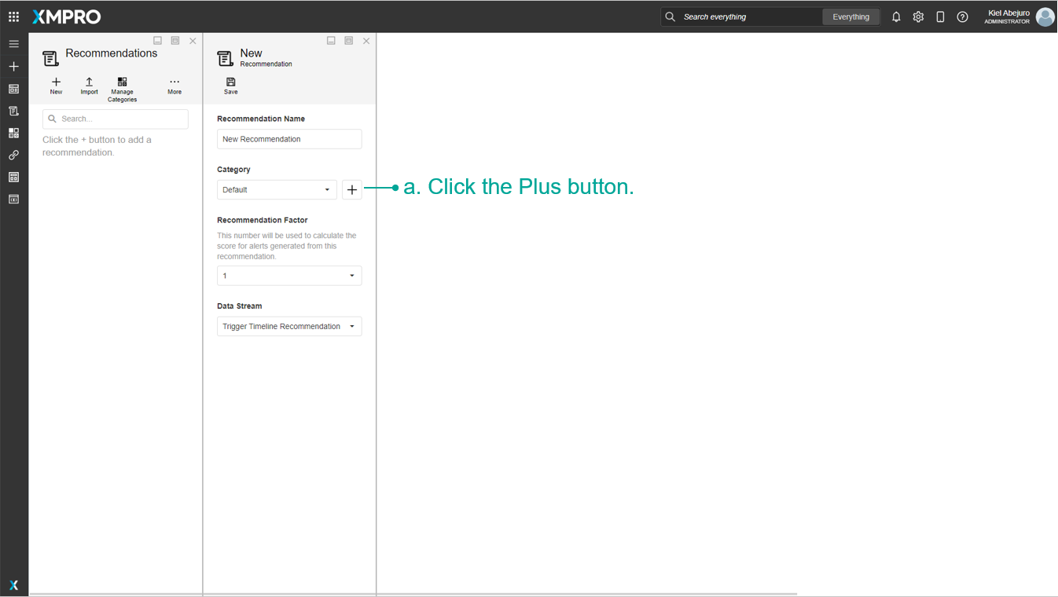Viewport: 1058px width, 597px height.
Task: Expand the Recommendation Factor dropdown
Action: 289,276
